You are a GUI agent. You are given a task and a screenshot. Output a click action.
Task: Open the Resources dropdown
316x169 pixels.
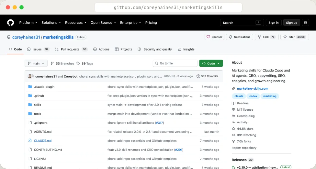(75, 23)
